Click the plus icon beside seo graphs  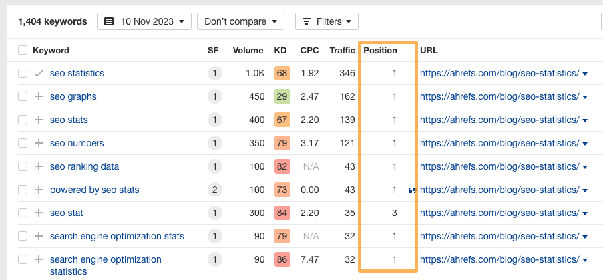(39, 96)
